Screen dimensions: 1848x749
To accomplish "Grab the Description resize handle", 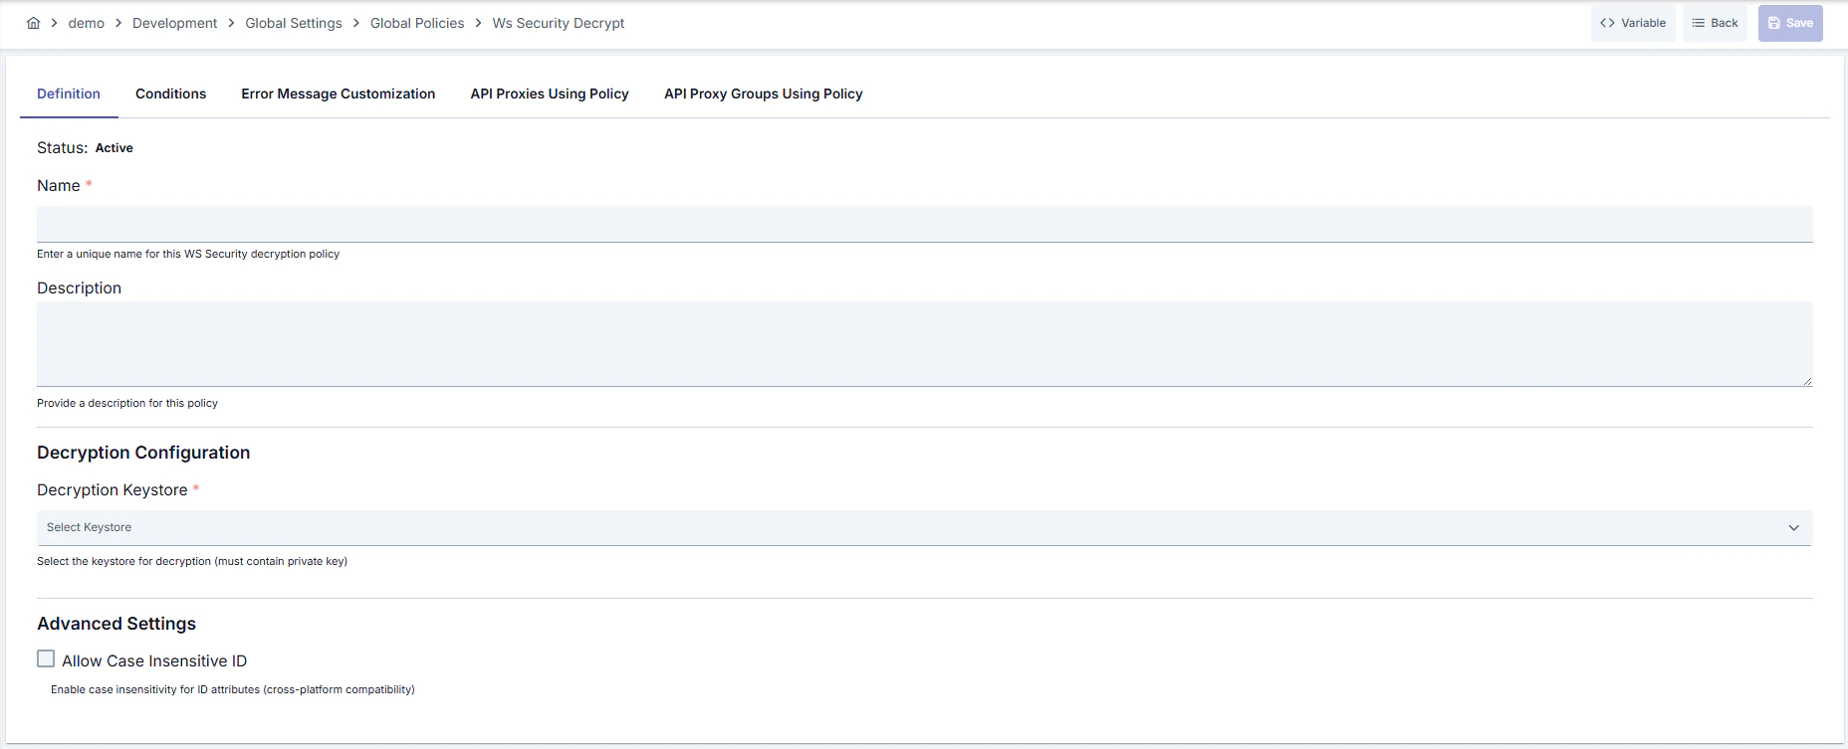I will [x=1806, y=380].
